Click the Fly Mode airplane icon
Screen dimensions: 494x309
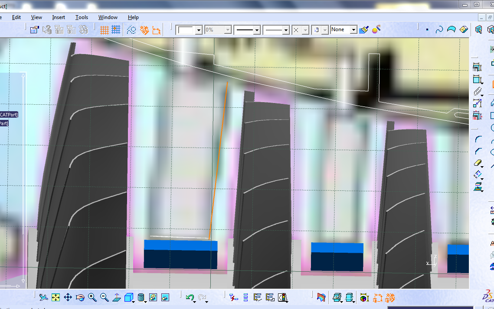[43, 297]
